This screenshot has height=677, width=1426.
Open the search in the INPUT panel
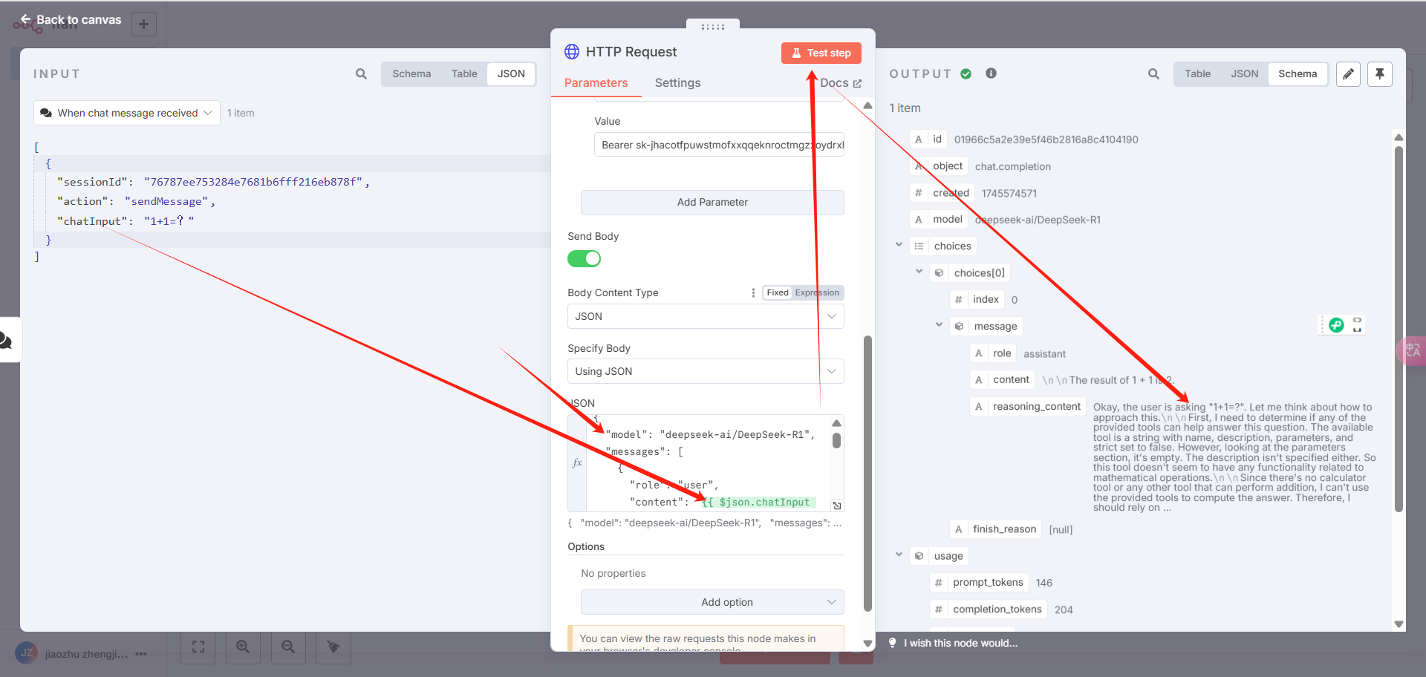point(361,73)
